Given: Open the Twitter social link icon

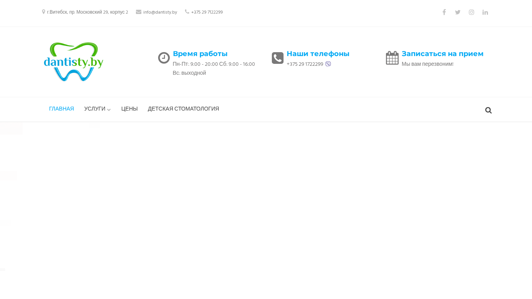Looking at the screenshot, I should pyautogui.click(x=458, y=12).
